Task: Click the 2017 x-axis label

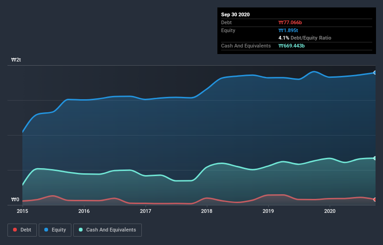Action: [x=146, y=211]
